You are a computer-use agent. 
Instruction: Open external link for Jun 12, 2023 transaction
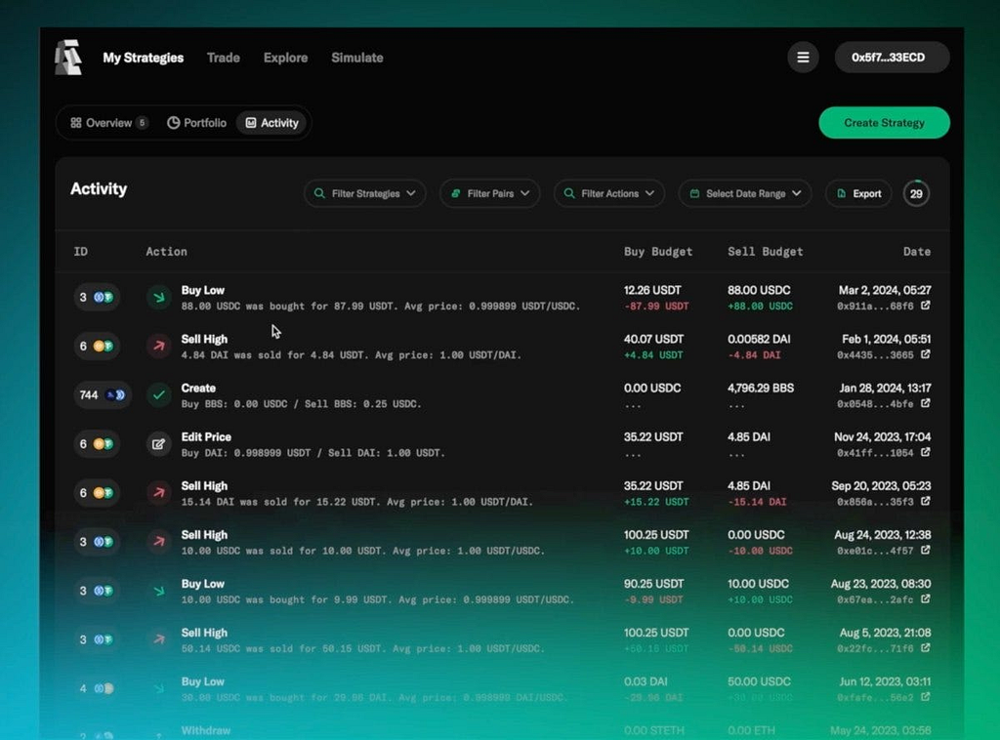926,697
